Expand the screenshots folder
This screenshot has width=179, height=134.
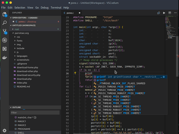point(23,60)
